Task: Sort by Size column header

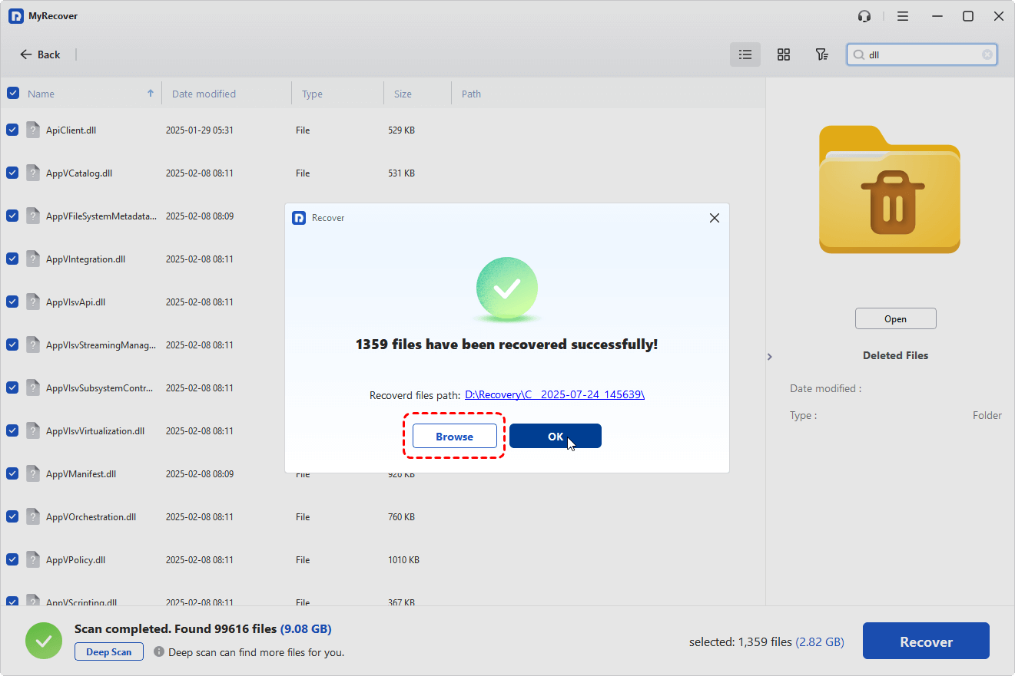Action: [x=403, y=94]
